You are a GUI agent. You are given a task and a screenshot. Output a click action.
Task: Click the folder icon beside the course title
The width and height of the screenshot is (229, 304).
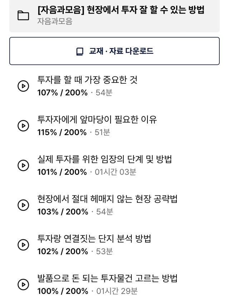(23, 15)
